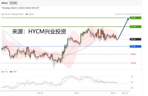
Task: Click the 21.35 resistance price label
Action: pyautogui.click(x=135, y=18)
